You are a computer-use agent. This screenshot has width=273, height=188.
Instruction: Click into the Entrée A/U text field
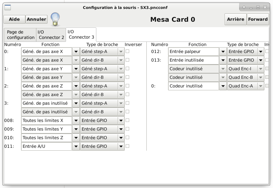[x=47, y=147]
